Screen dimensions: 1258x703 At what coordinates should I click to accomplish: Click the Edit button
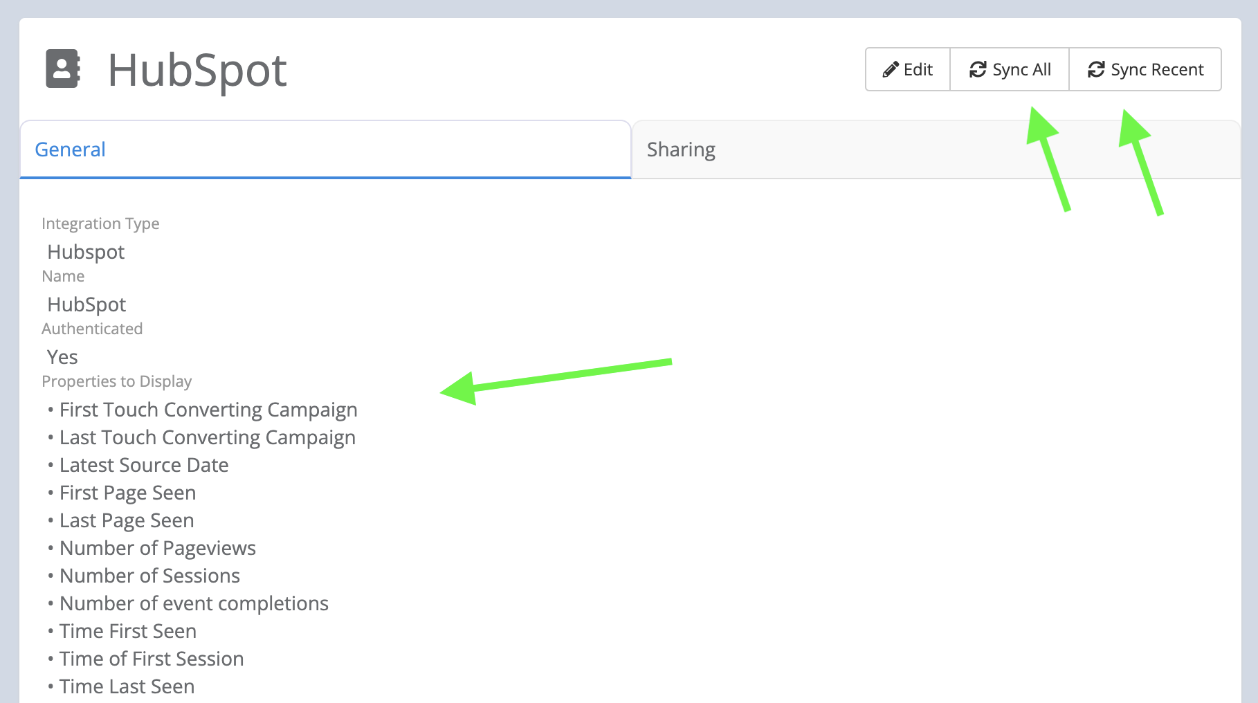(x=907, y=69)
